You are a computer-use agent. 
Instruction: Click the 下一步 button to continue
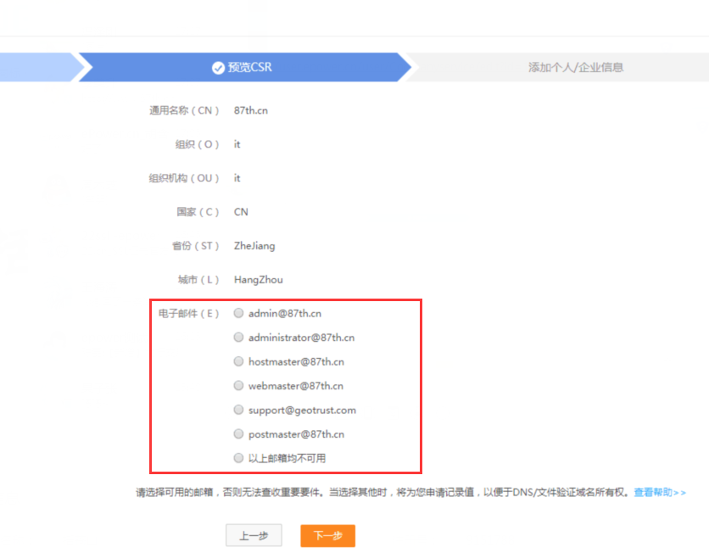click(327, 535)
